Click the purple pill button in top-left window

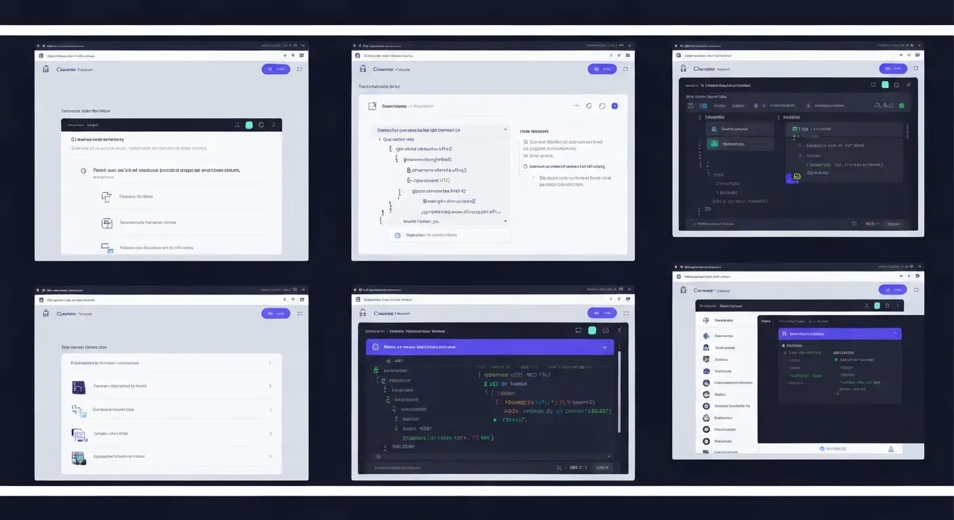[276, 69]
